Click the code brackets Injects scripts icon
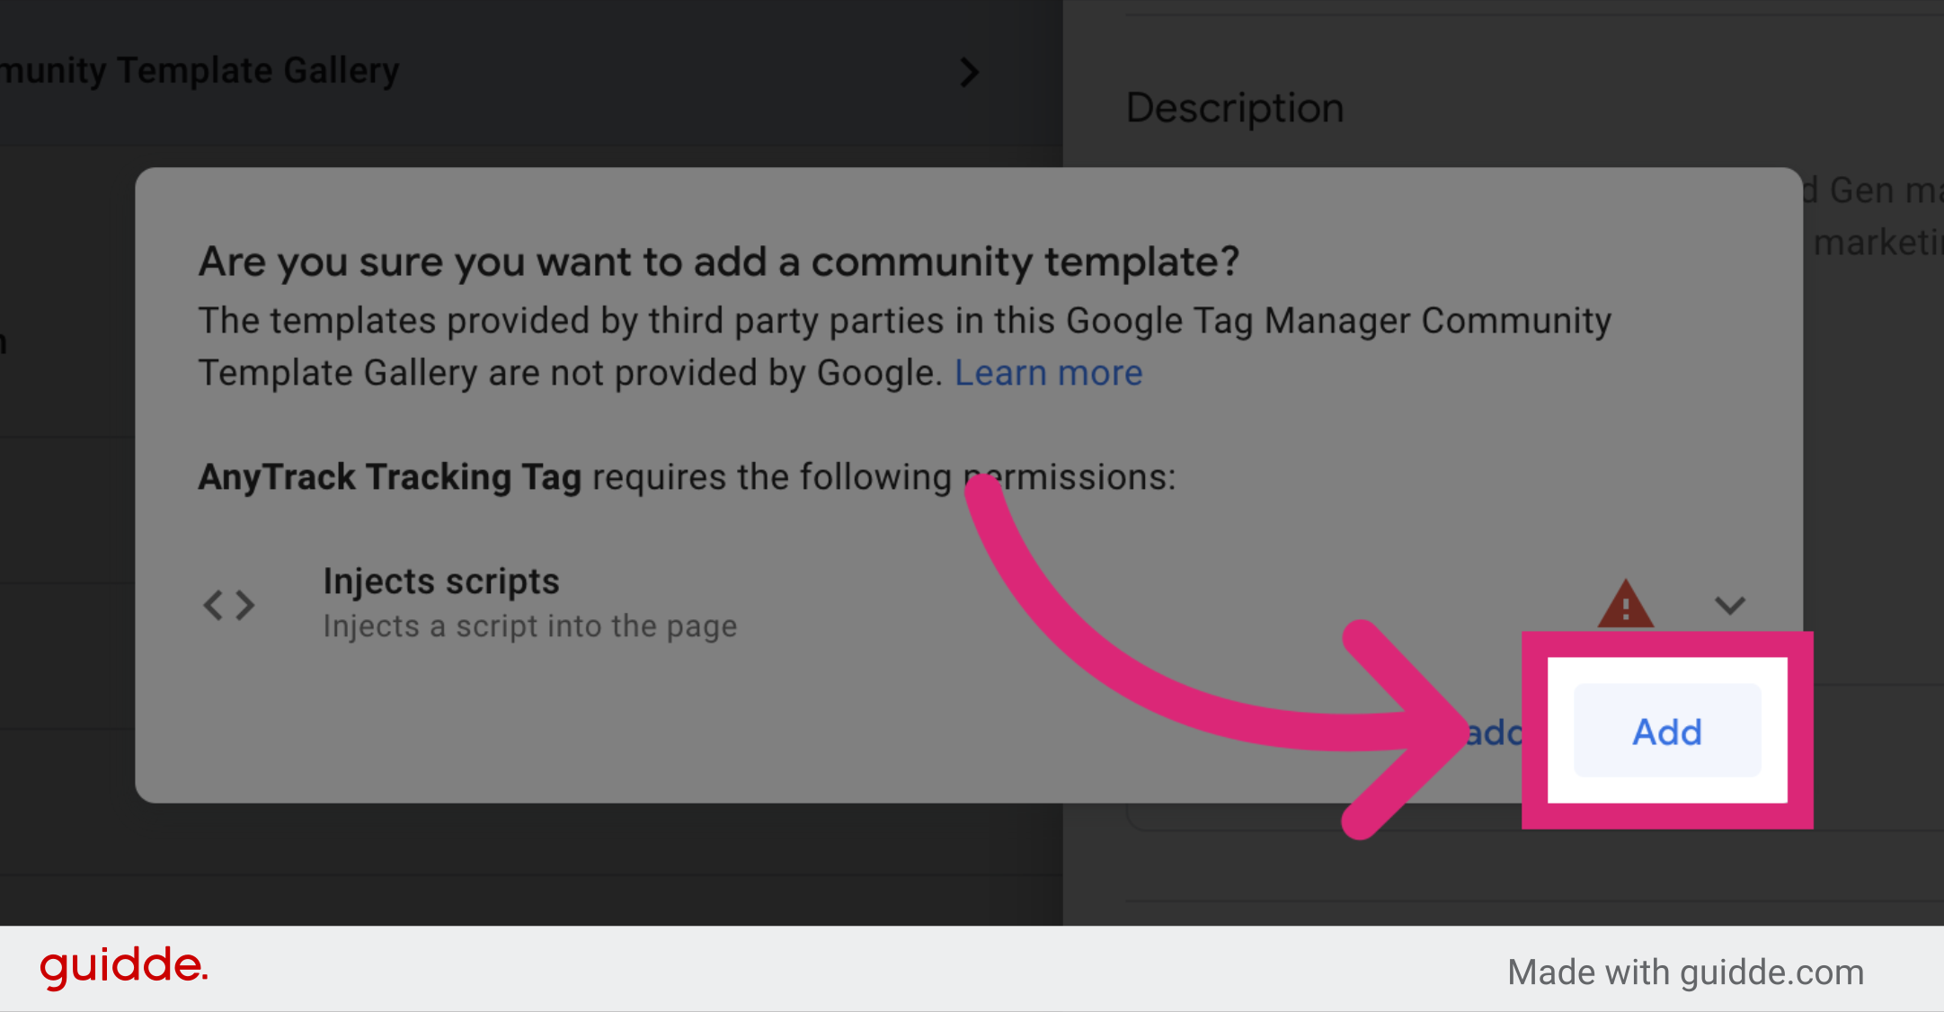1944x1012 pixels. pyautogui.click(x=229, y=606)
